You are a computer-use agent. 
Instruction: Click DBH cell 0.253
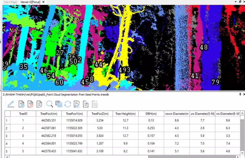[151, 128]
